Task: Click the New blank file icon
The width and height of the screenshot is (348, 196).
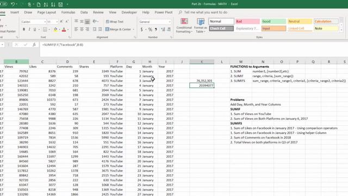Action: pyautogui.click(x=39, y=4)
